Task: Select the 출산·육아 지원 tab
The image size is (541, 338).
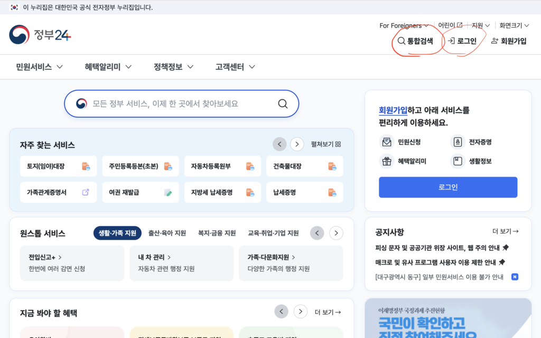Action: [x=167, y=233]
